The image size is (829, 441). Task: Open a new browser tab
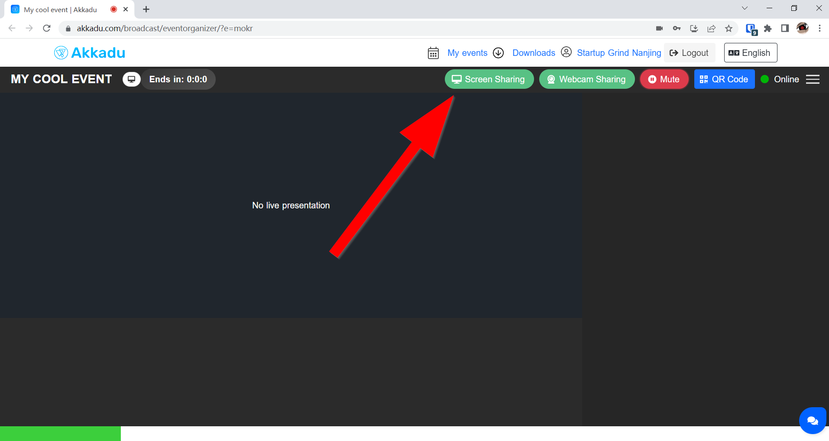pos(146,9)
